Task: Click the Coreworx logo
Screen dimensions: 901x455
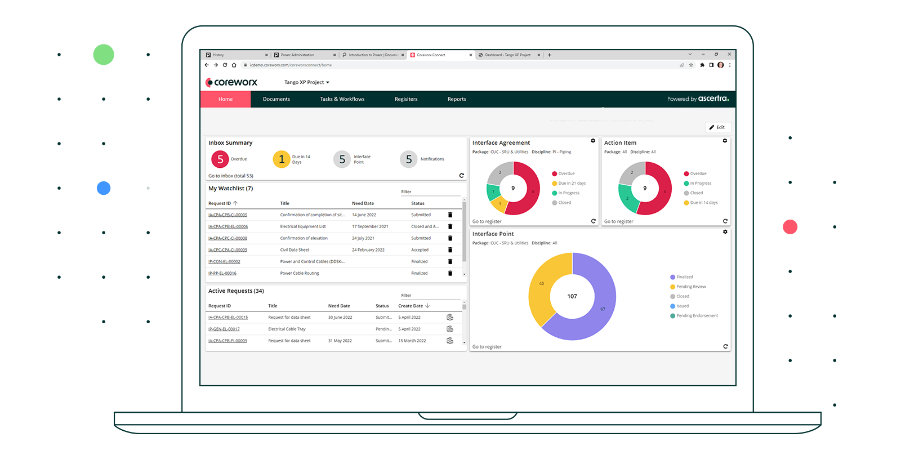Action: click(x=231, y=82)
